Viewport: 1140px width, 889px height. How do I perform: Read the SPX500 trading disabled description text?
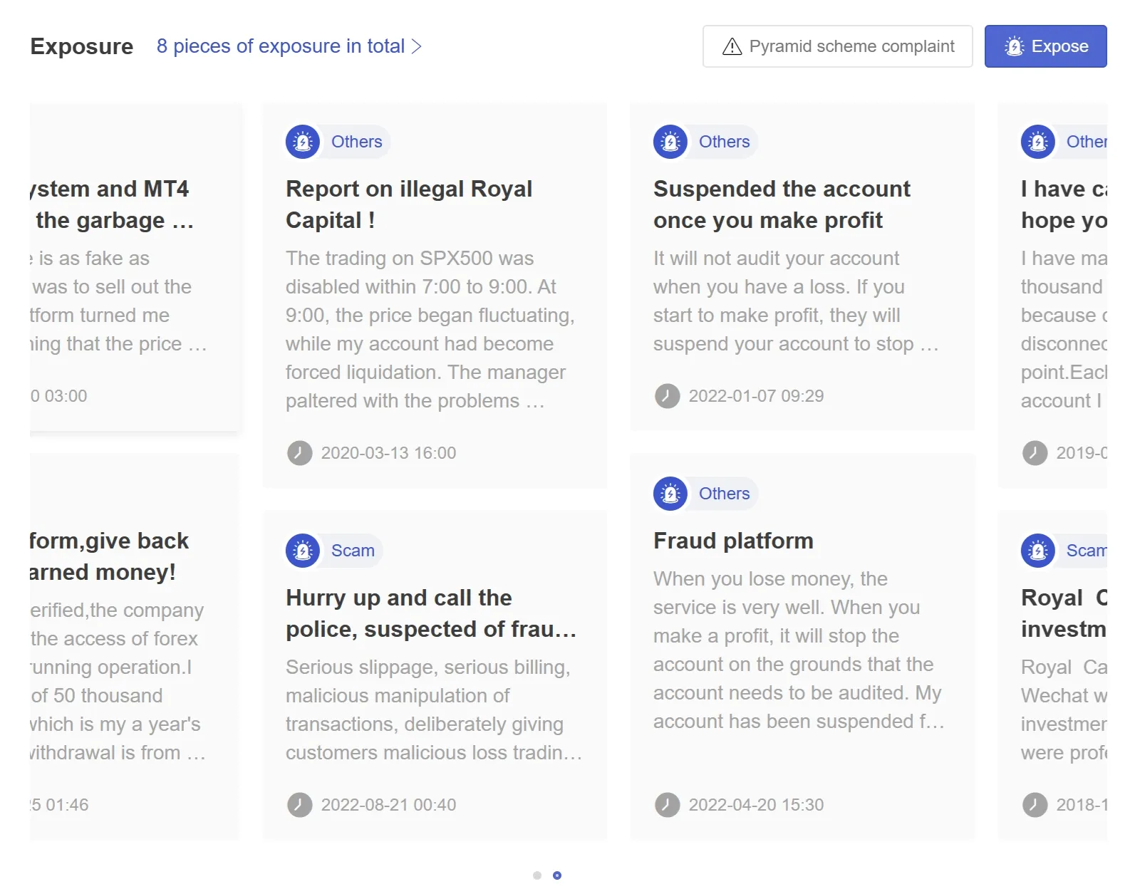click(430, 330)
